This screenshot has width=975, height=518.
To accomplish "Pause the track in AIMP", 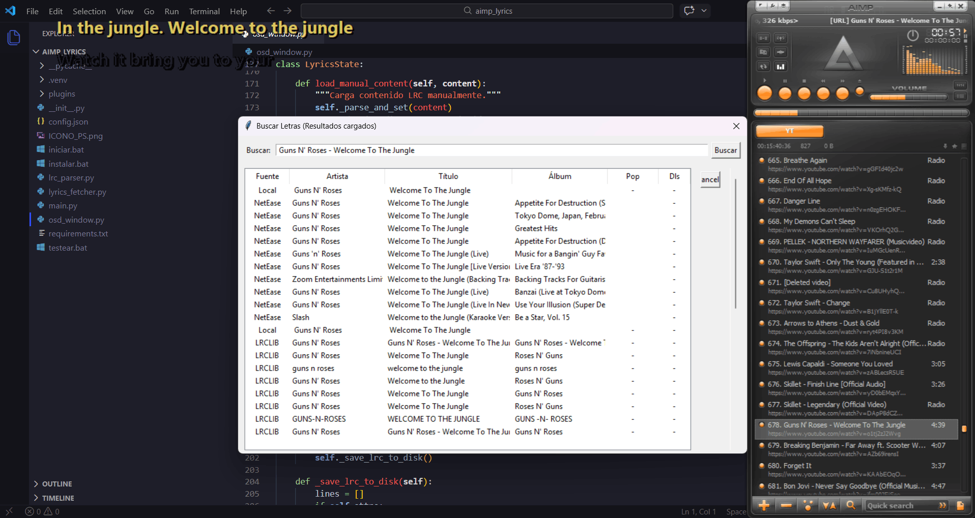I will coord(785,94).
